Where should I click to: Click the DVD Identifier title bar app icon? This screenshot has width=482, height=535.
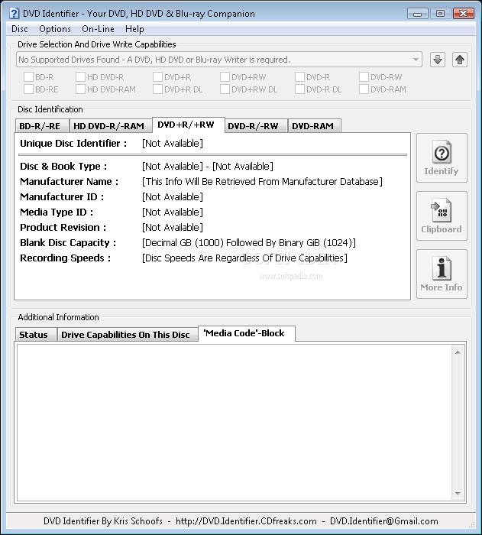click(x=14, y=13)
